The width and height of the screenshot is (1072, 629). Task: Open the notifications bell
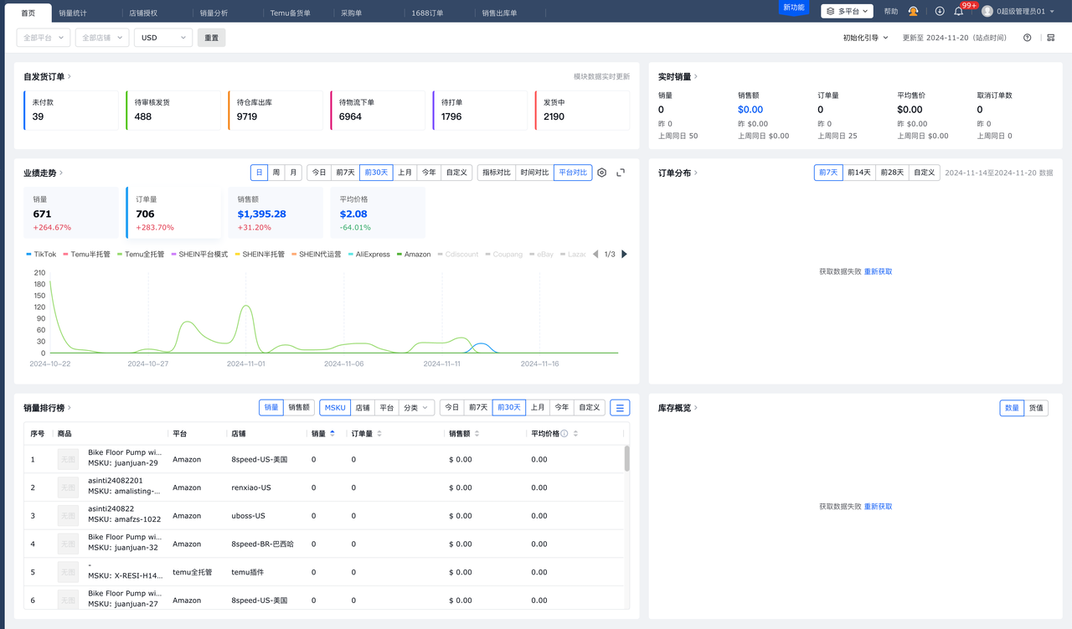(x=958, y=12)
